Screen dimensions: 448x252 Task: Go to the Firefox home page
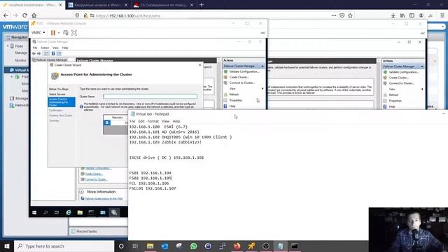[x=34, y=15]
